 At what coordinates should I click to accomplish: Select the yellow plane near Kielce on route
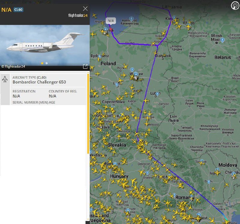146,101
